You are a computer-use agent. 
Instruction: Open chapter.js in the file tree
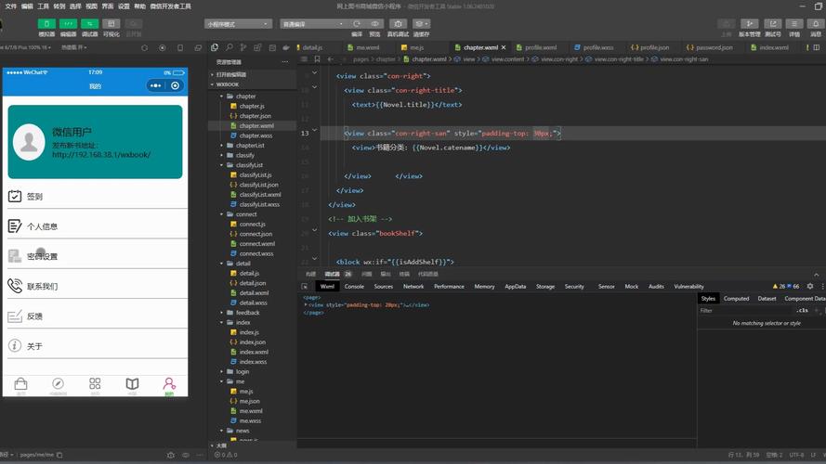click(252, 106)
